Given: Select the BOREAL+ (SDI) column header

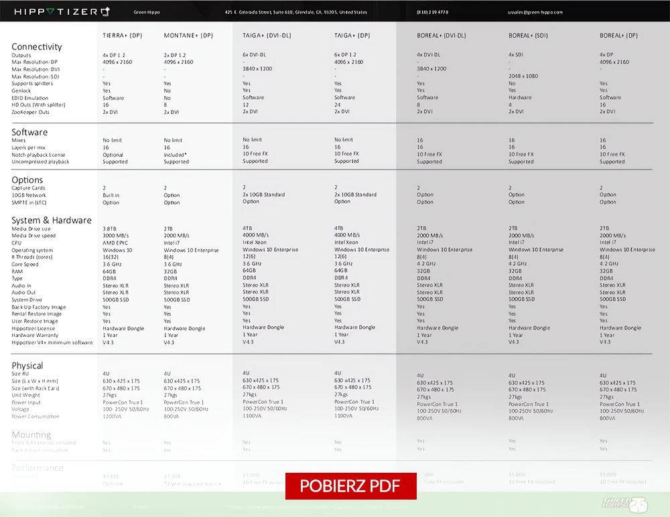Looking at the screenshot, I should (x=528, y=35).
